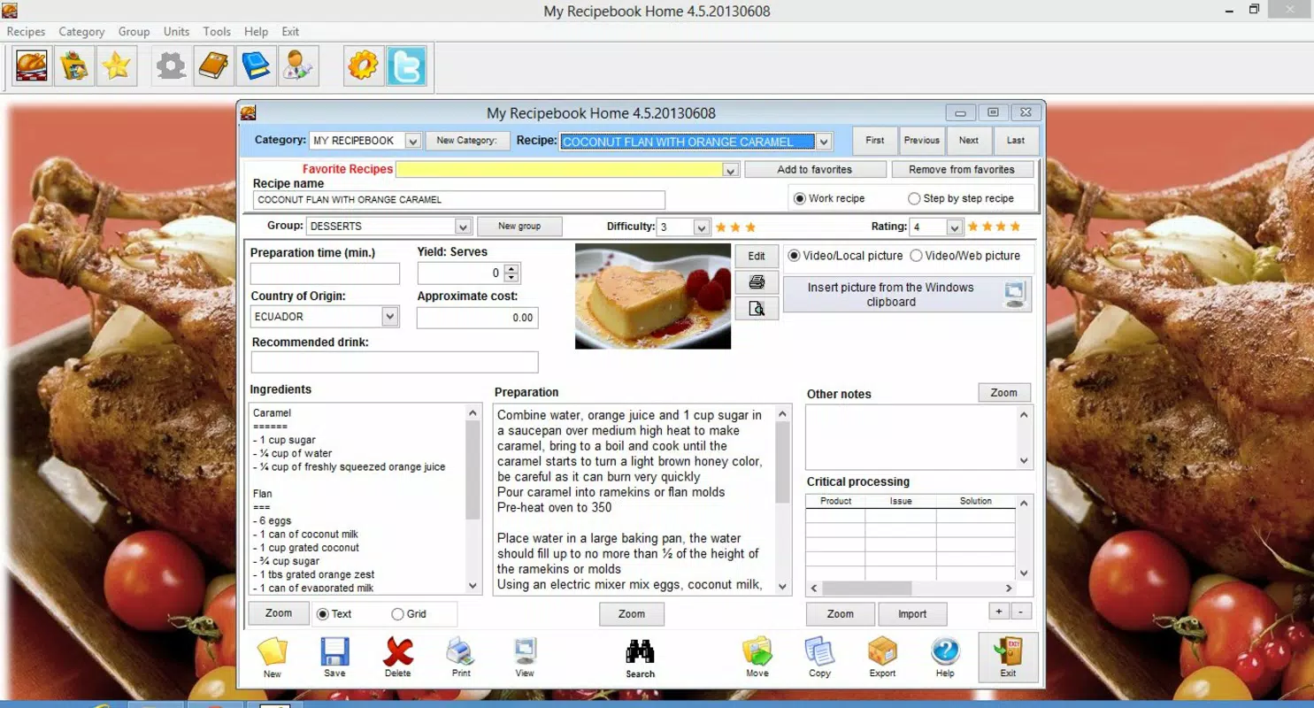Open the Category menu
This screenshot has width=1314, height=708.
81,31
